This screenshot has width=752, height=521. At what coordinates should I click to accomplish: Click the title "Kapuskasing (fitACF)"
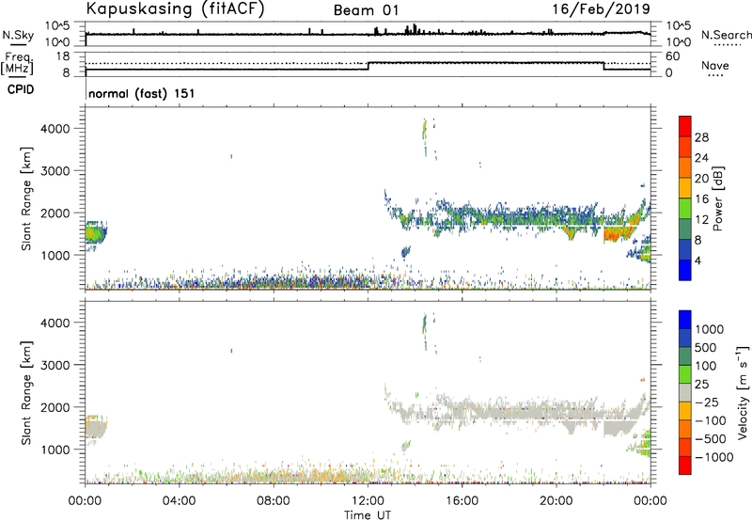coord(175,9)
